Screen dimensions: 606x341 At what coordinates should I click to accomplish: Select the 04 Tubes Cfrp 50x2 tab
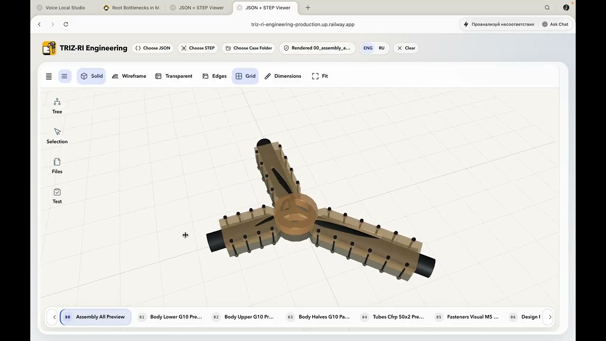[x=393, y=317]
